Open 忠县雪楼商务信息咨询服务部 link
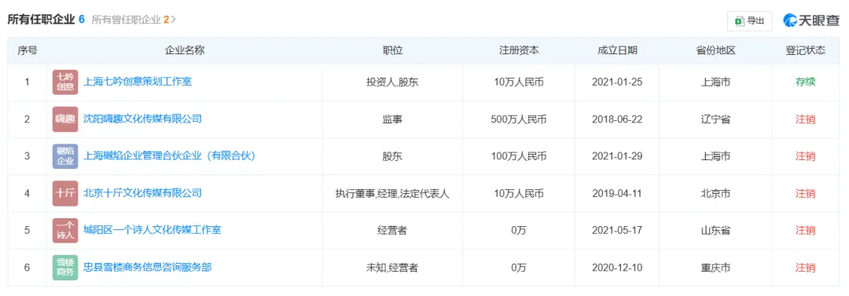The height and width of the screenshot is (296, 849). tap(147, 267)
